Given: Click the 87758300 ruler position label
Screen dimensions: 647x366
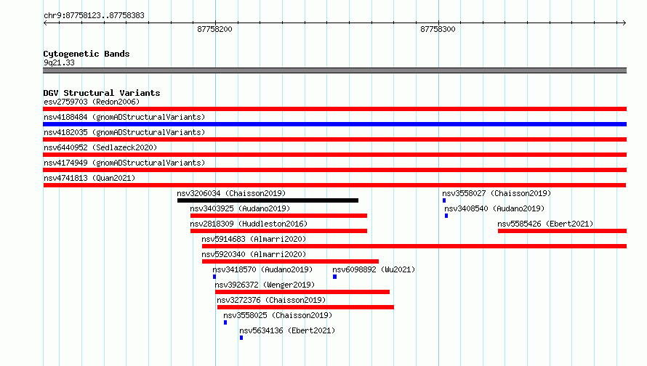Looking at the screenshot, I should click(x=438, y=29).
